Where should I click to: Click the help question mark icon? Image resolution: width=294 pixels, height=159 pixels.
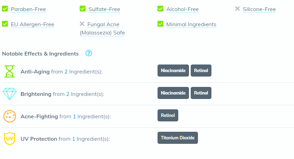tap(89, 53)
